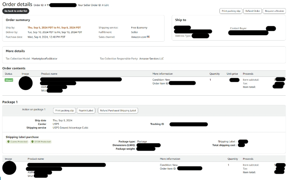Open product image in Order contents row
Viewport: 292px width, 180px height.
25,83
